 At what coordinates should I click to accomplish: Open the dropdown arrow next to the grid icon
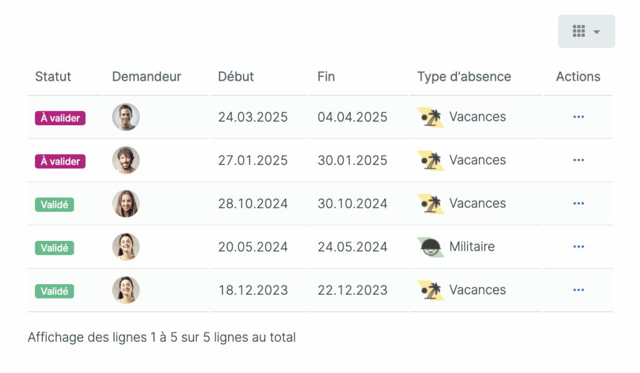click(x=598, y=31)
